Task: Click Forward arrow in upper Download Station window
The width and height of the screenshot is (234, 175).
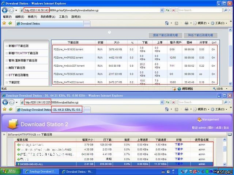Action: pos(11,10)
